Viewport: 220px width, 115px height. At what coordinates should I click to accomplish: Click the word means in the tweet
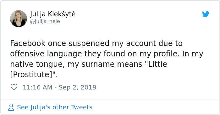click(x=129, y=64)
